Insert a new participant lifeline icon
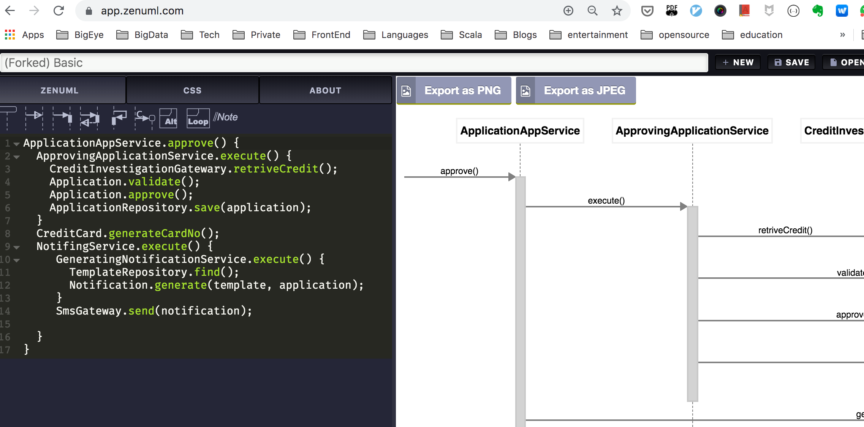The width and height of the screenshot is (864, 427). (8, 117)
